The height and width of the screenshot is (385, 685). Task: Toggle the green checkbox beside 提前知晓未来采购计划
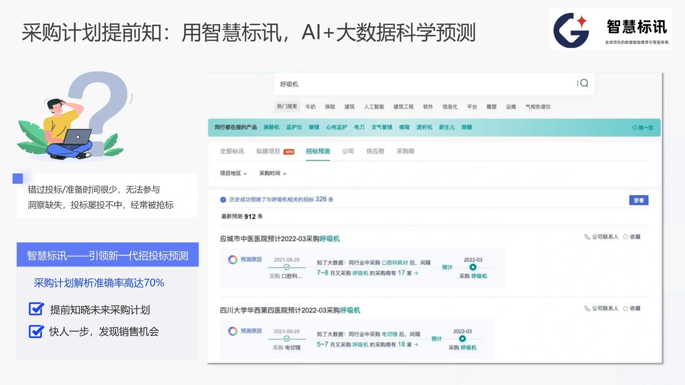[x=35, y=309]
